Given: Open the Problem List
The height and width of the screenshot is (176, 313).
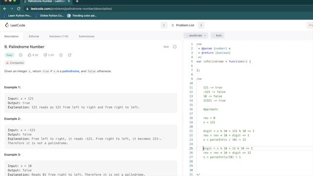Looking at the screenshot, I should [182, 25].
